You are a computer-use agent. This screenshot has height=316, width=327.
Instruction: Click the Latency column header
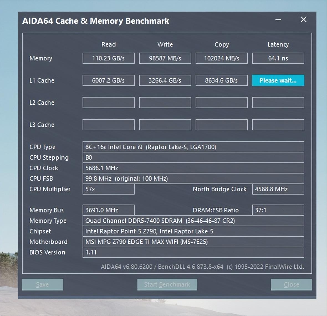pos(278,44)
